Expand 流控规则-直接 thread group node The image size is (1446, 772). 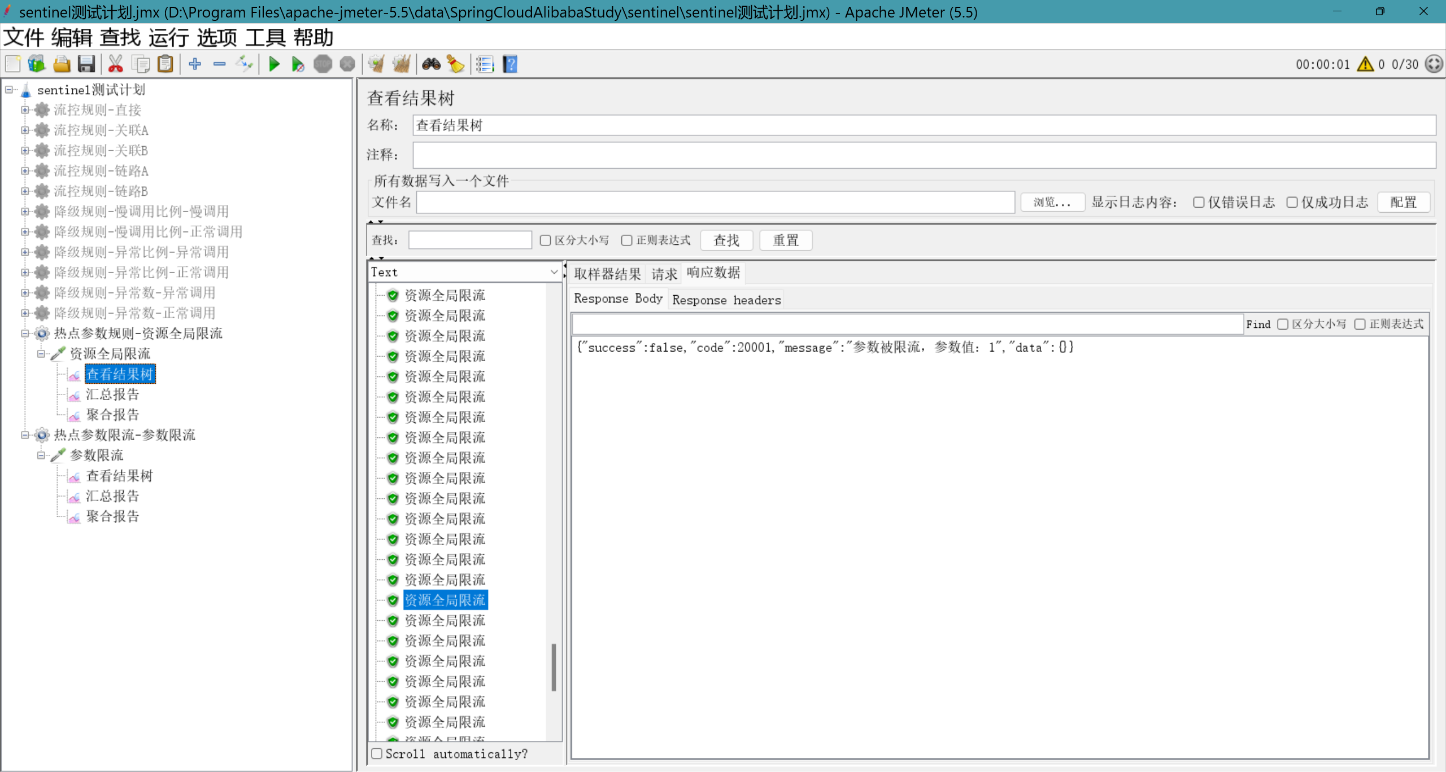click(25, 110)
